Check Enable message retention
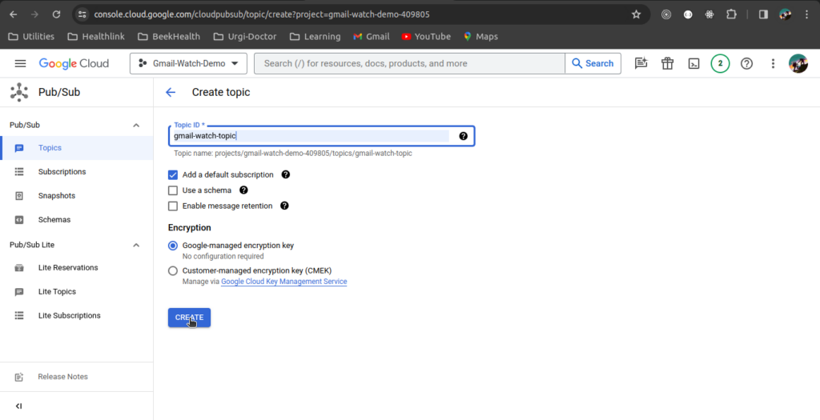This screenshot has height=420, width=820. coord(173,206)
